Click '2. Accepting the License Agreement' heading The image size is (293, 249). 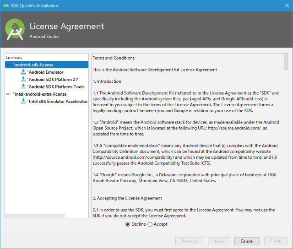127,198
